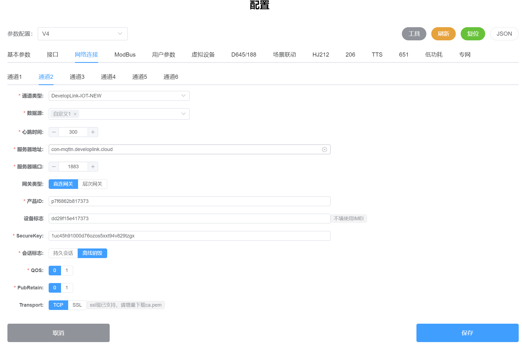522x344 pixels.
Task: Increase server port with the plus button
Action: pos(93,167)
